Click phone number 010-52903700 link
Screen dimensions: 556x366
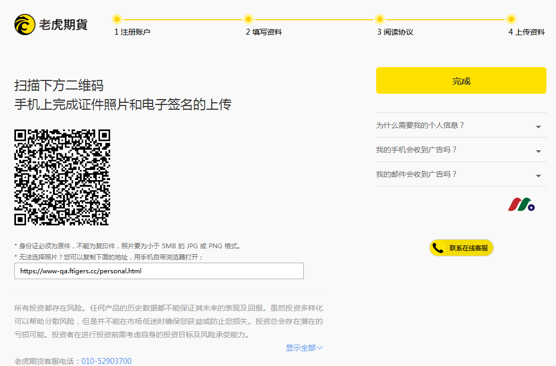pyautogui.click(x=106, y=361)
